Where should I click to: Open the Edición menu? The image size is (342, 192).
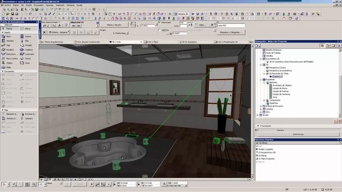tap(16, 5)
